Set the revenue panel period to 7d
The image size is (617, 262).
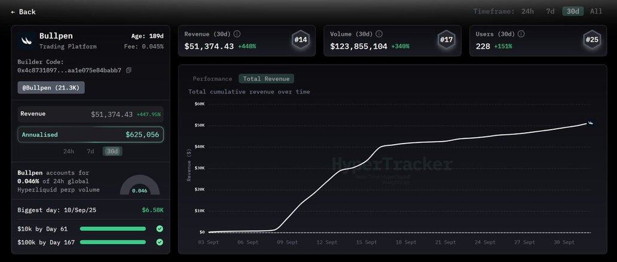point(90,151)
